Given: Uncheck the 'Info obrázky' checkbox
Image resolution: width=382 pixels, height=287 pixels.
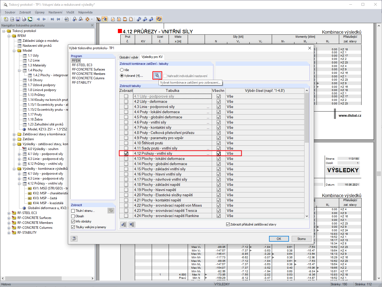Looking at the screenshot, I should click(x=73, y=221).
